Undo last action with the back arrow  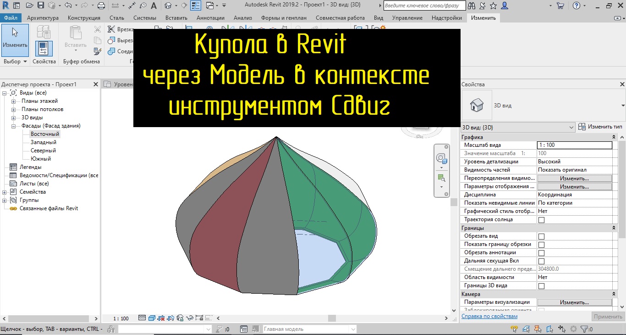pyautogui.click(x=68, y=6)
